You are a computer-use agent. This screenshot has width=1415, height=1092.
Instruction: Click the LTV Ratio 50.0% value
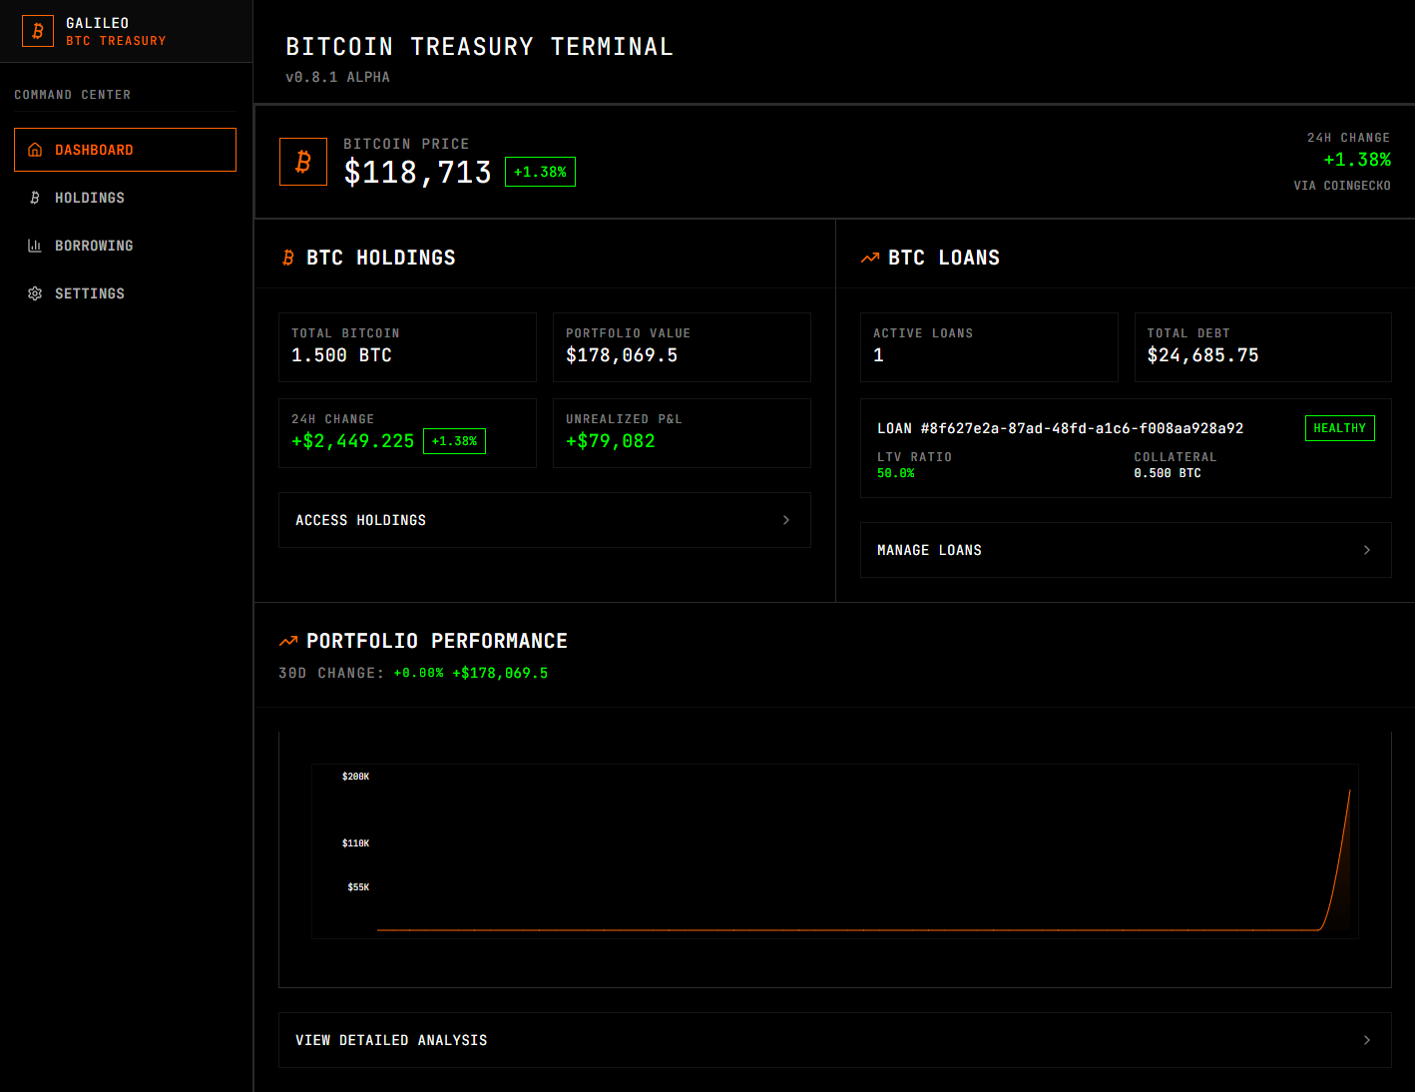pyautogui.click(x=896, y=473)
